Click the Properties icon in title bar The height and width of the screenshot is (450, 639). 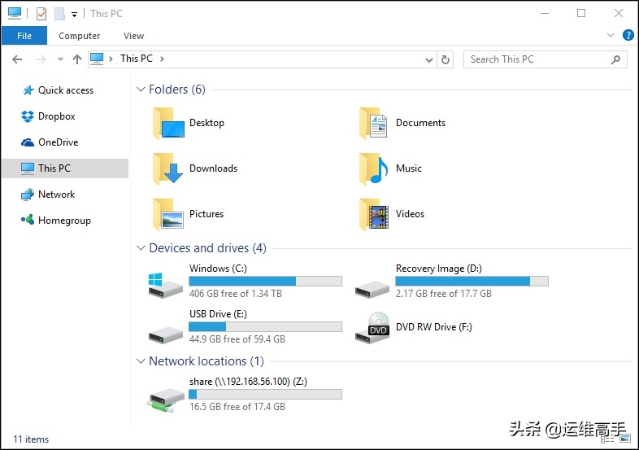41,14
